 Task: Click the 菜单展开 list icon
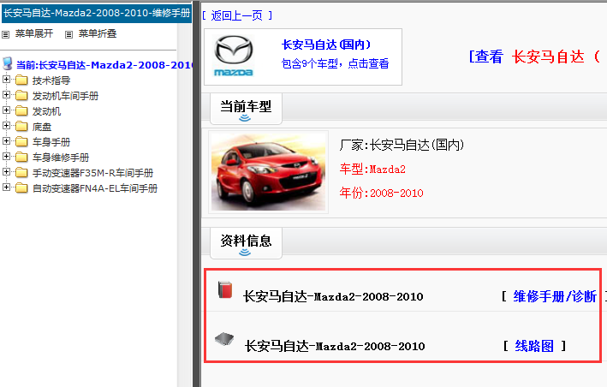pos(5,34)
